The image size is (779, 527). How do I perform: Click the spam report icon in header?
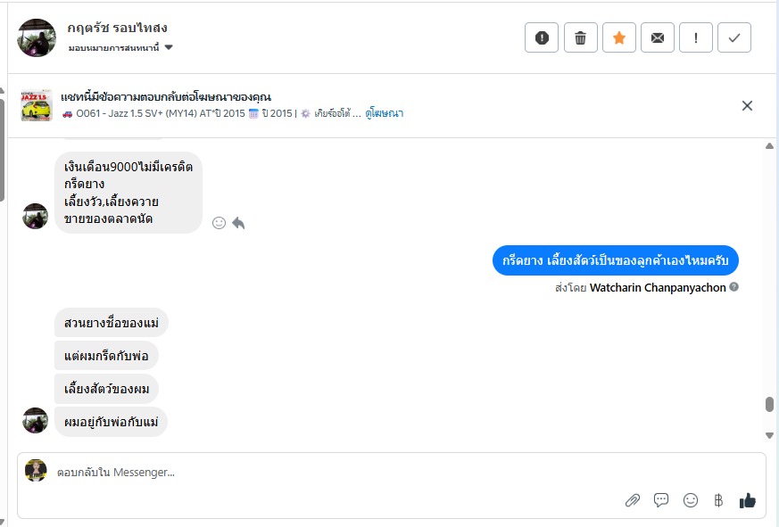pos(542,37)
